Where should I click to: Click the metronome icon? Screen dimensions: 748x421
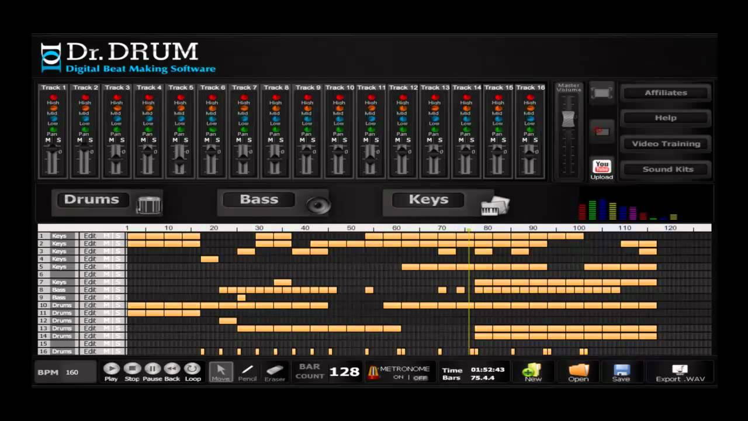click(373, 372)
